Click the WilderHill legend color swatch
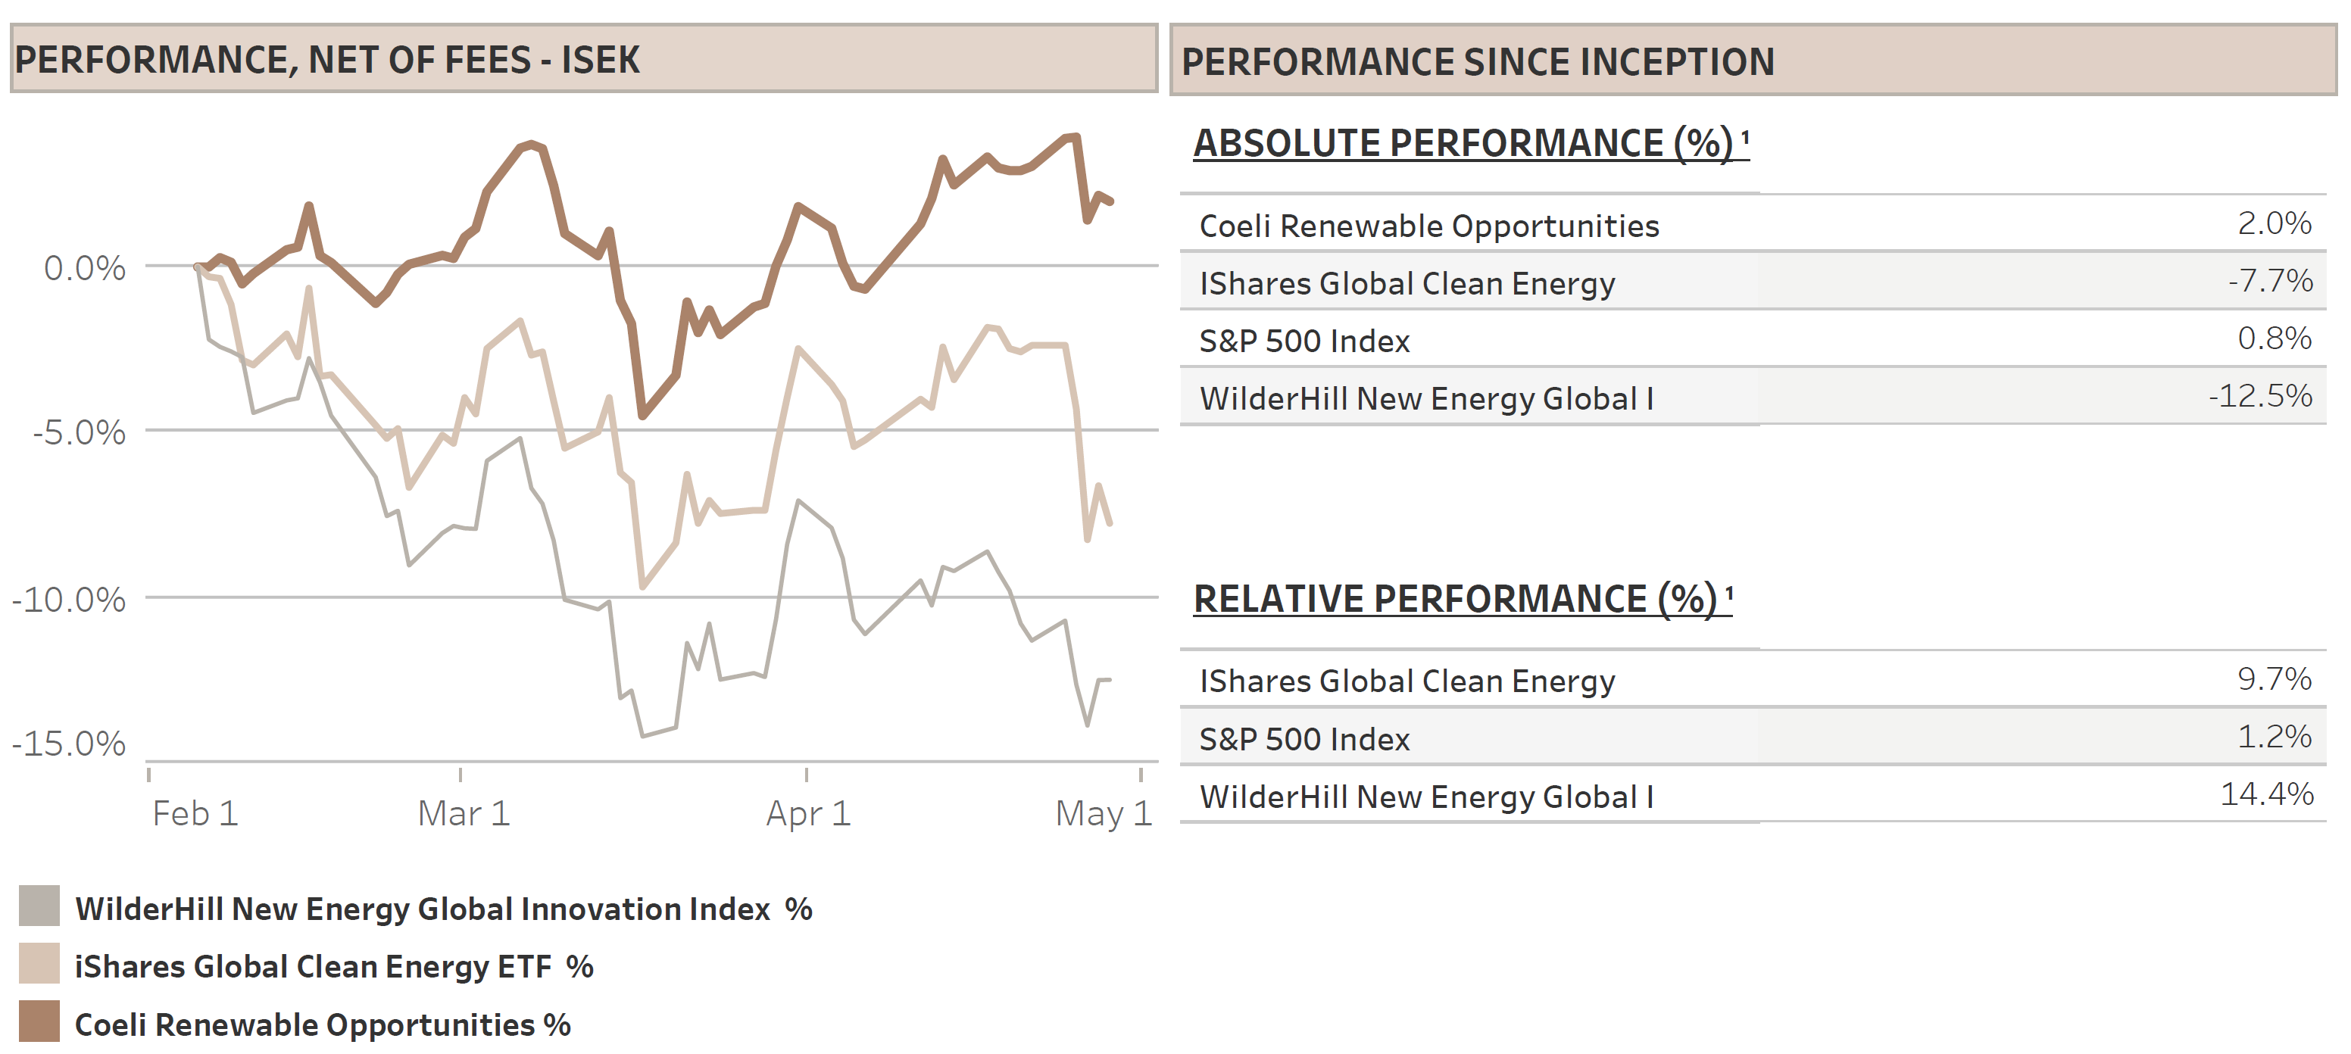The image size is (2351, 1054). [39, 906]
